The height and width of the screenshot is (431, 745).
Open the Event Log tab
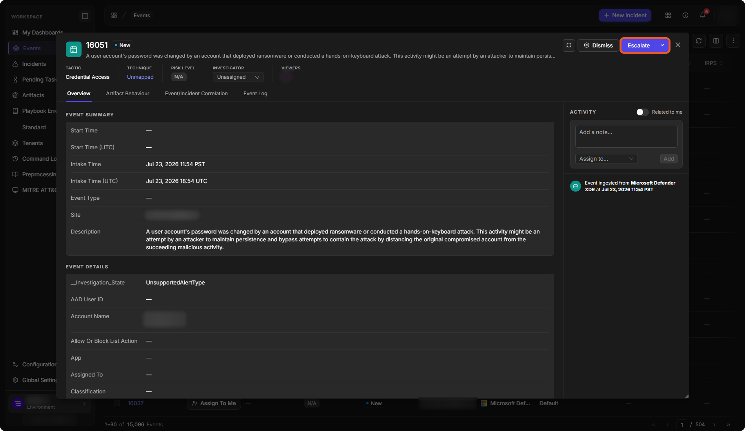click(255, 94)
